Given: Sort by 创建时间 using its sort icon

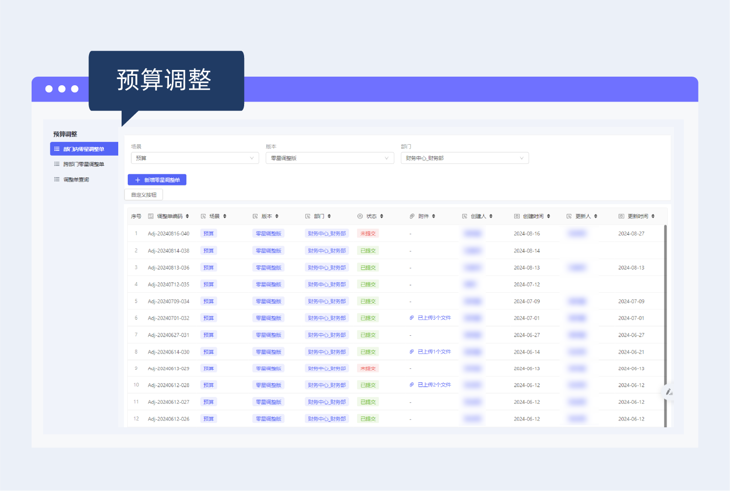Looking at the screenshot, I should pyautogui.click(x=549, y=217).
